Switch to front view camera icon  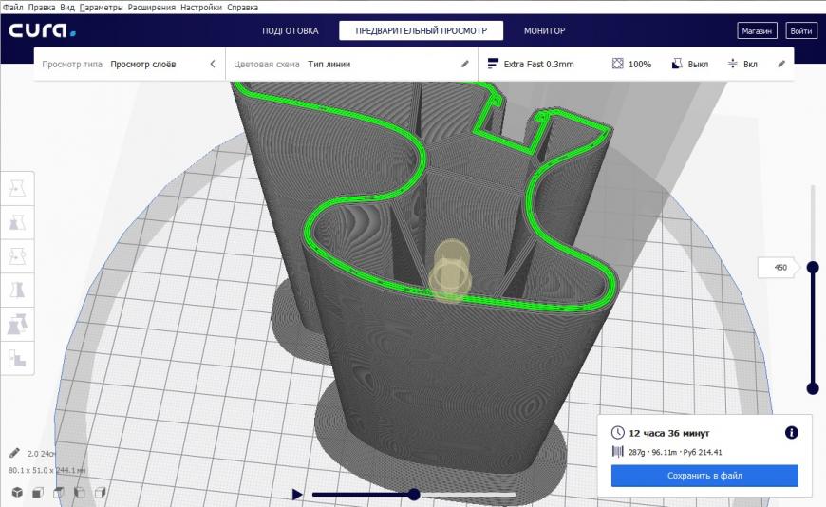coord(38,492)
